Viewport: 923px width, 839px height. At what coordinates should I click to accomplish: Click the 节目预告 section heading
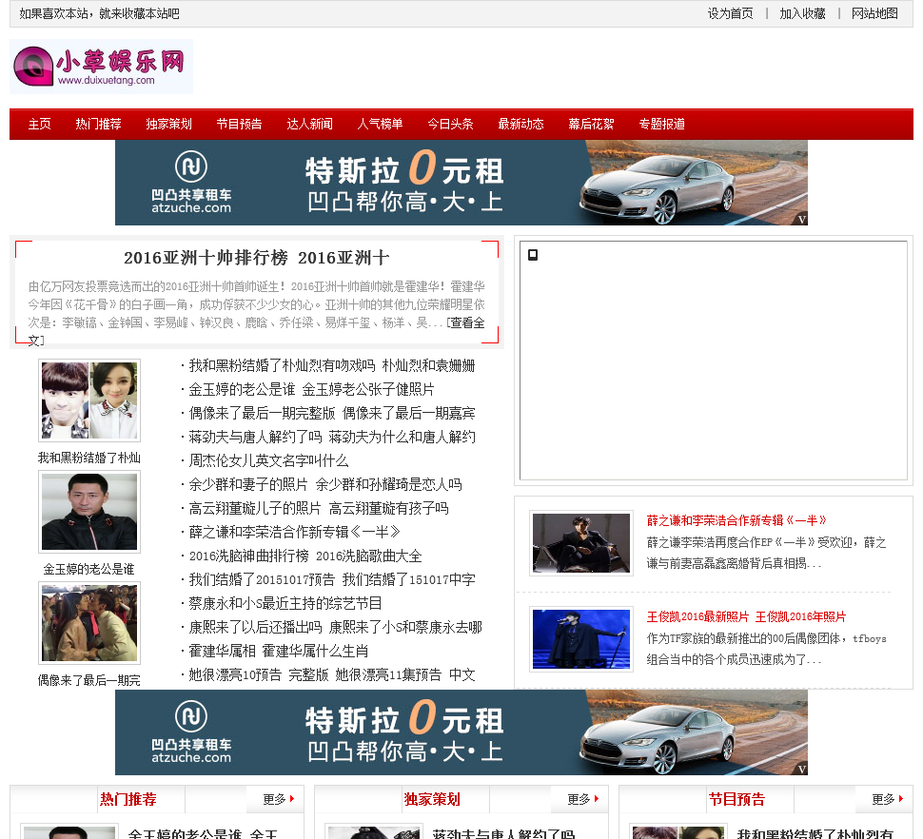[x=737, y=799]
